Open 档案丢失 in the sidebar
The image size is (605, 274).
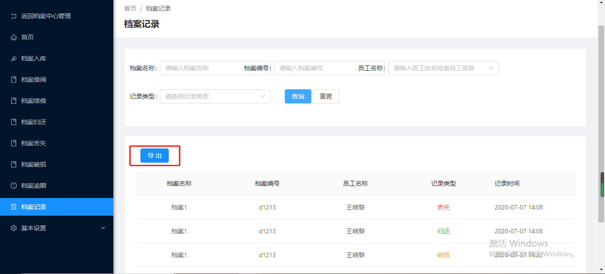57,143
